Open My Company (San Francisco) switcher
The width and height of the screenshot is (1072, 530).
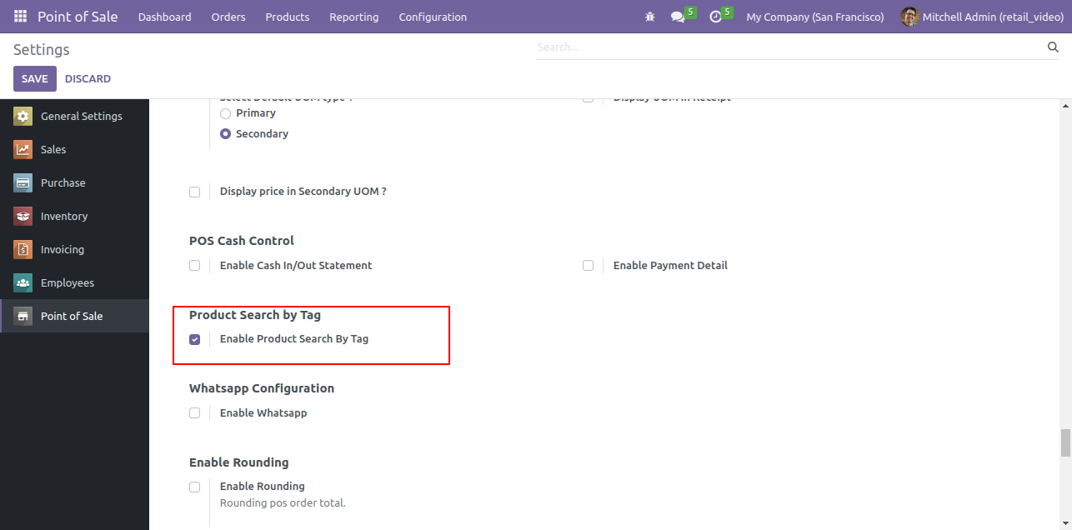tap(815, 17)
